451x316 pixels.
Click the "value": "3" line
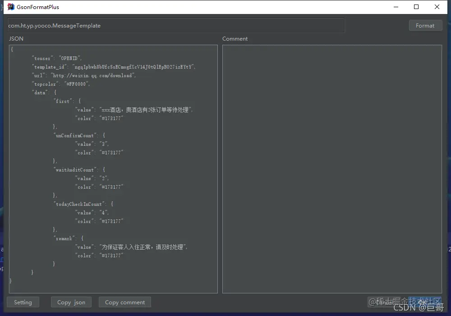pos(92,144)
